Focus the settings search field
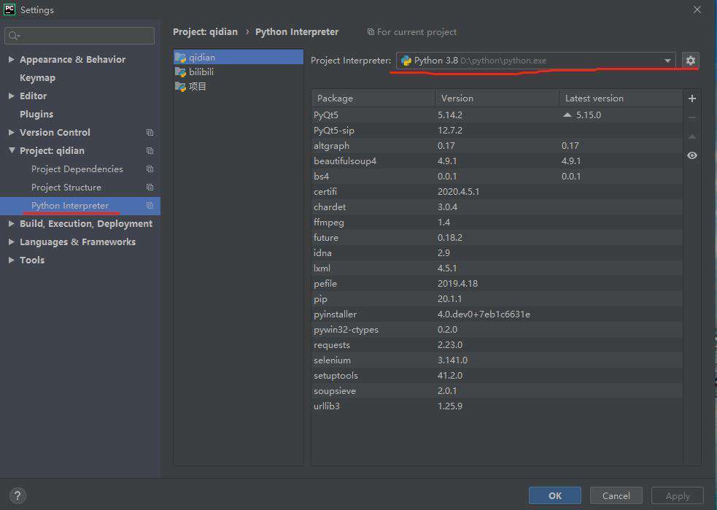The image size is (717, 510). coord(80,36)
